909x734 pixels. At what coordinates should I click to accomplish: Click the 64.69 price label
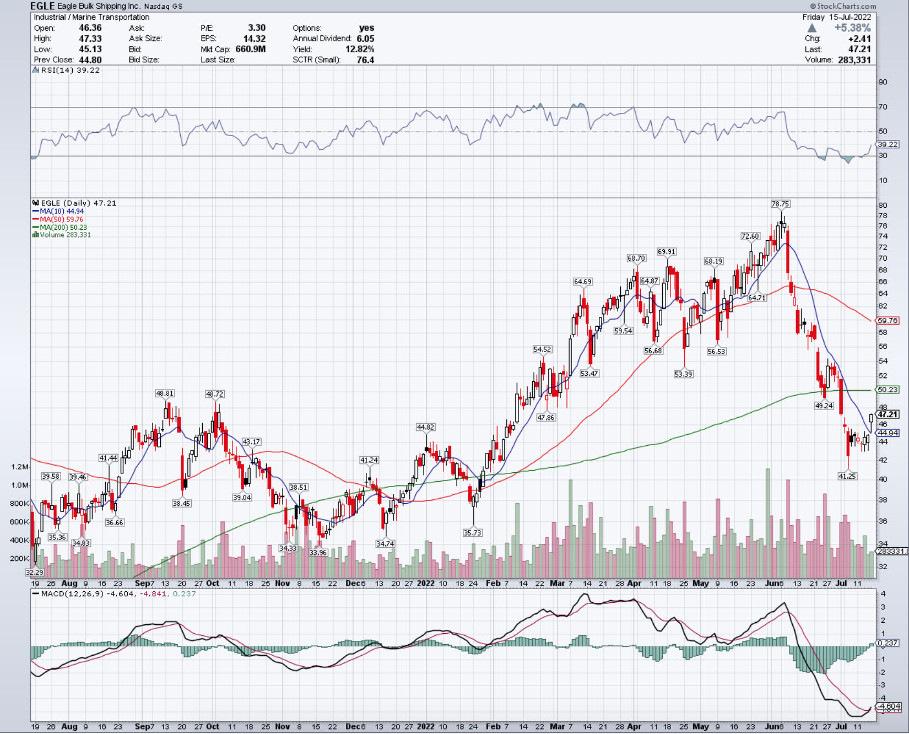tap(582, 282)
